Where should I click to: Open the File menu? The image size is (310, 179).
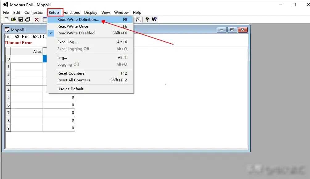click(6, 12)
